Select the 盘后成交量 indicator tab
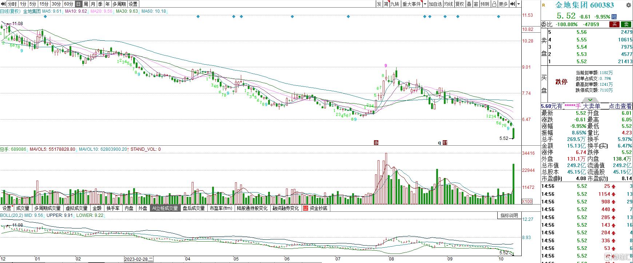 pos(194,208)
